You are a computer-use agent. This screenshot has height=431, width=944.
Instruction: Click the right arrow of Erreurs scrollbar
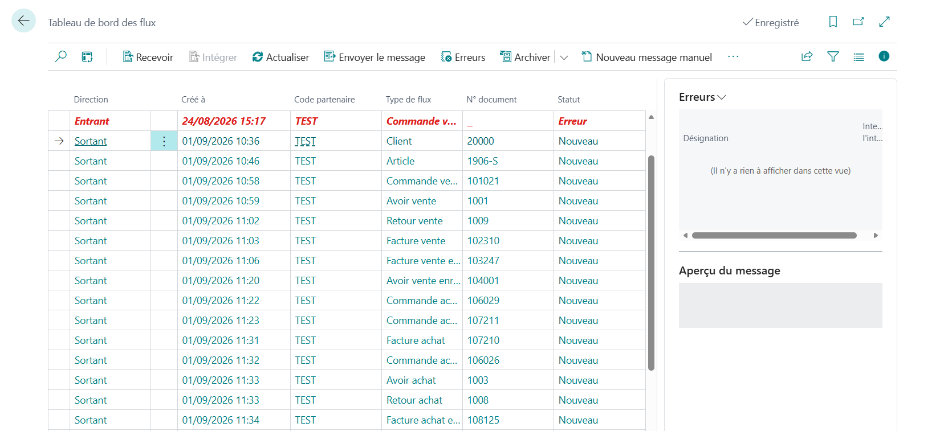[x=876, y=235]
